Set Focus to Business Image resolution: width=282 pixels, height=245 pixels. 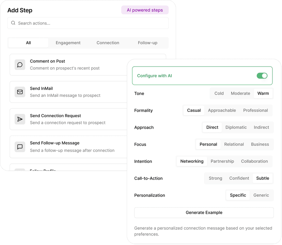[260, 144]
